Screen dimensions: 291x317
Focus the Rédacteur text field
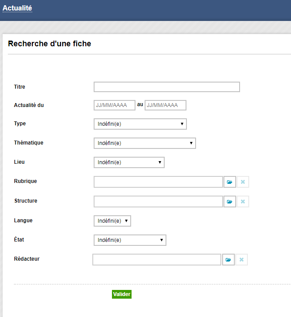[157, 260]
